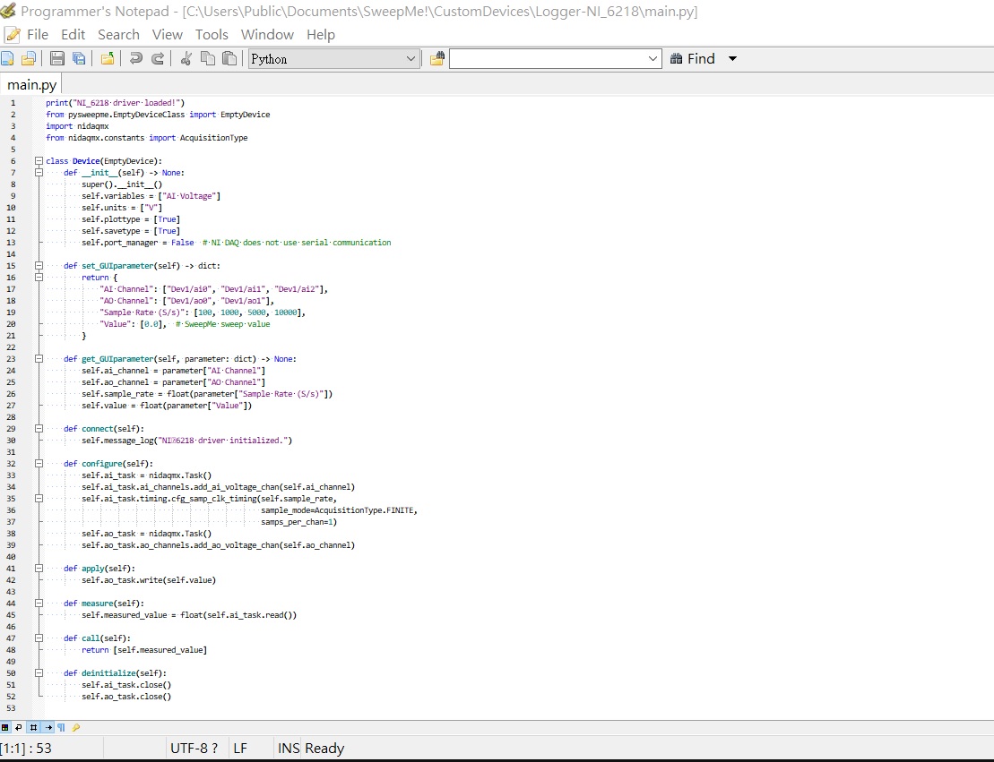Click the Save file floppy icon
994x762 pixels.
pyautogui.click(x=57, y=59)
